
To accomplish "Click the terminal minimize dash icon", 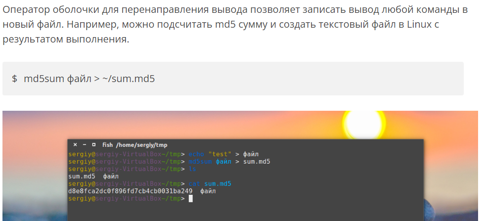I will pyautogui.click(x=84, y=145).
